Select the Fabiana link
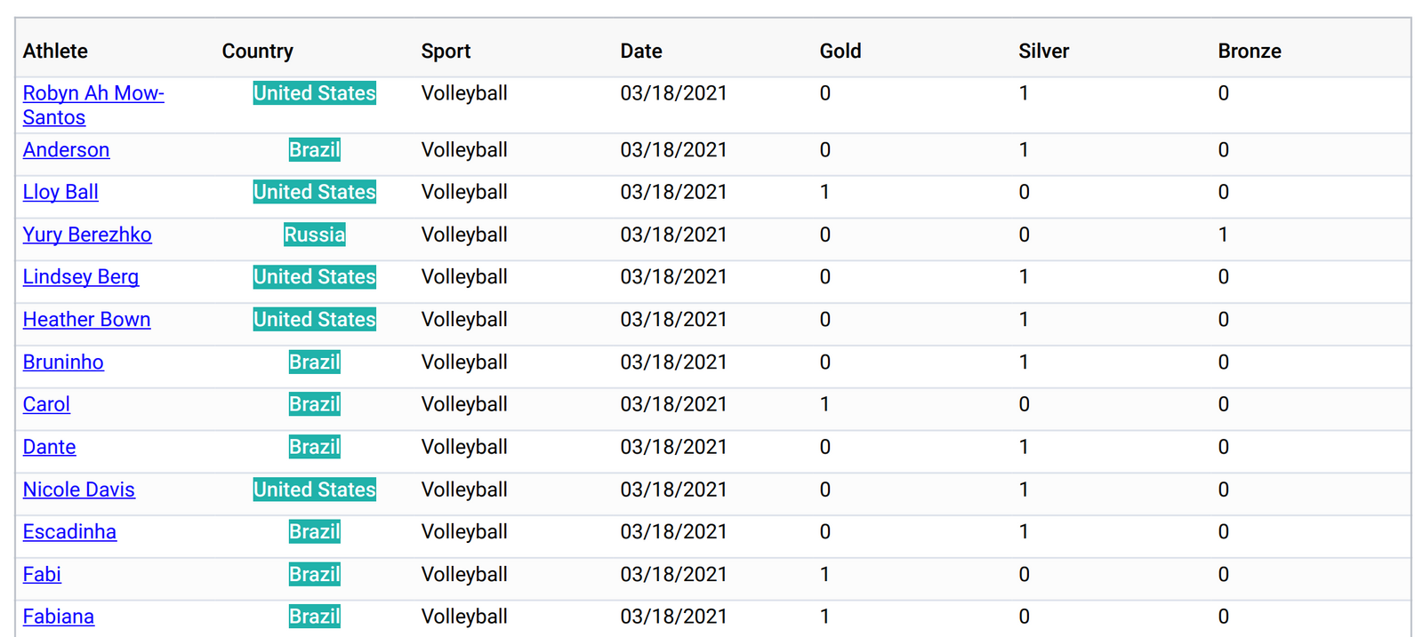1423x637 pixels. [59, 617]
